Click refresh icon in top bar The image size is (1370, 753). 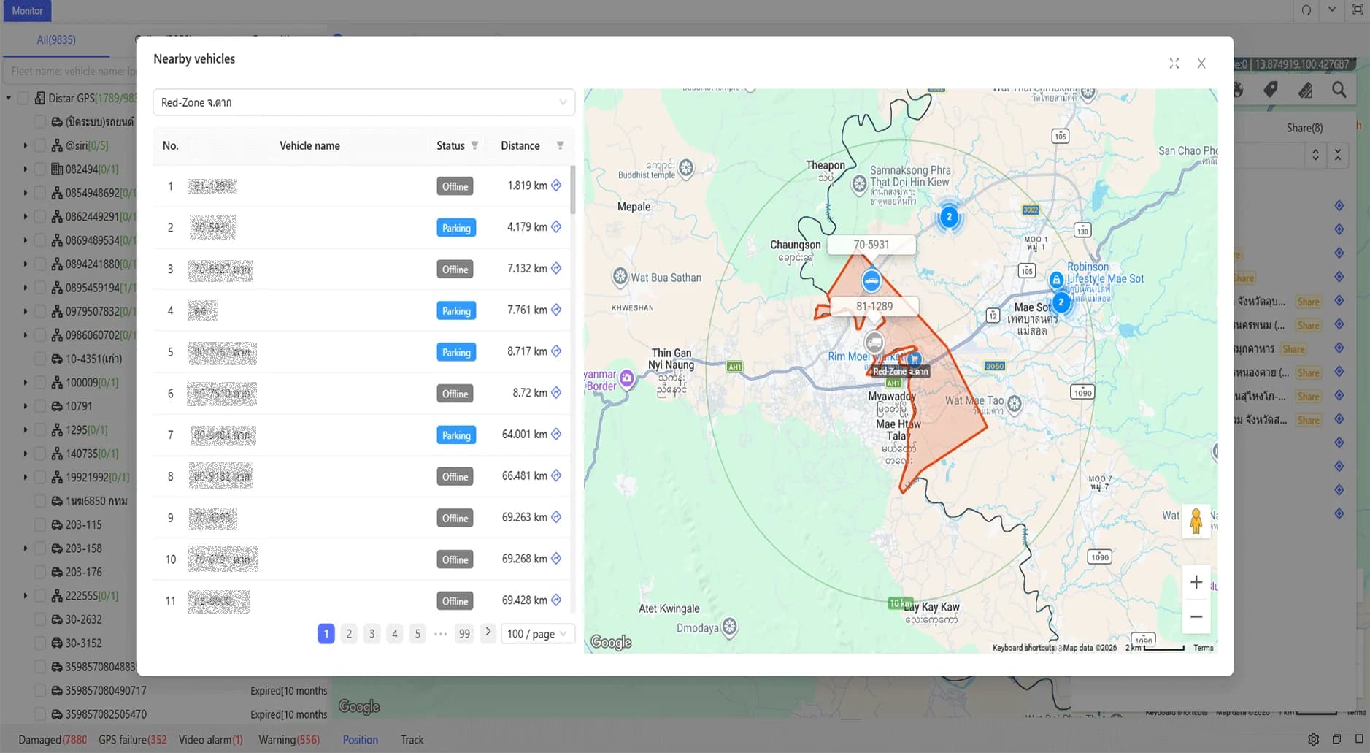point(1306,10)
